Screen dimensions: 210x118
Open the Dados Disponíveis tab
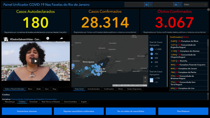(x=134, y=89)
